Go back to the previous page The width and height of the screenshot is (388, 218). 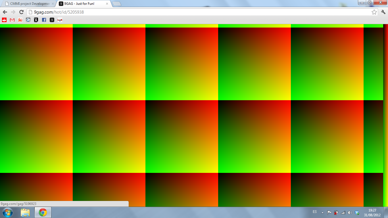tap(5, 12)
